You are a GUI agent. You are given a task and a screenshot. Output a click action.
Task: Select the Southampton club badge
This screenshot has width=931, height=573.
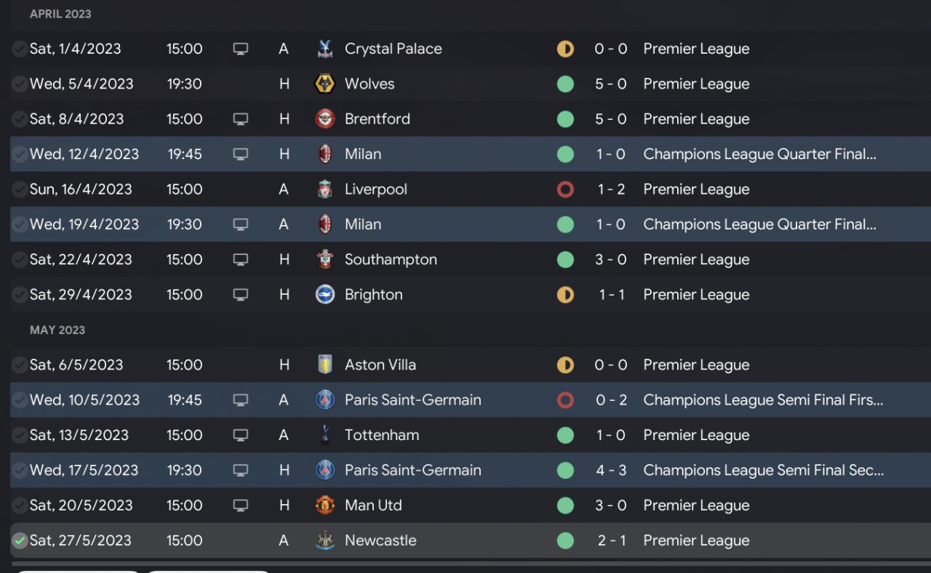[324, 260]
